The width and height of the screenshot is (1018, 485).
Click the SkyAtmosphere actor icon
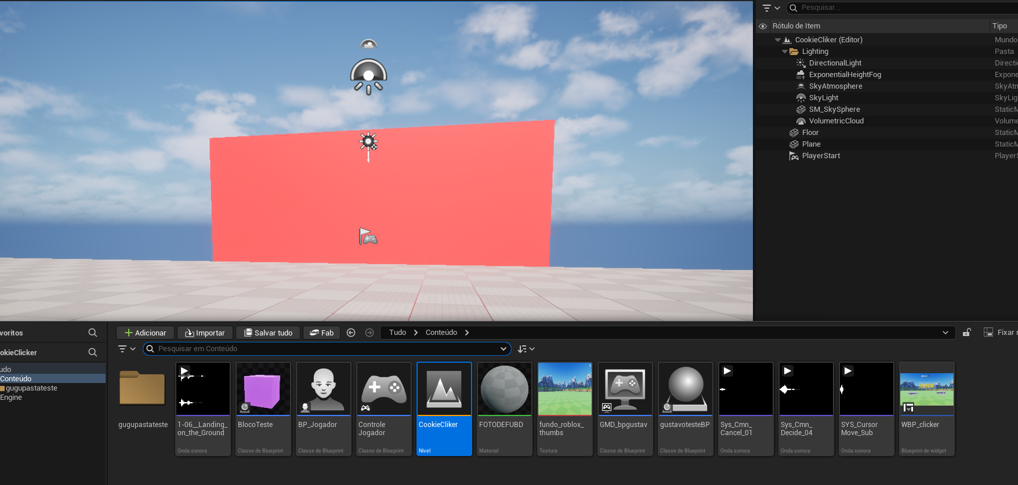(801, 86)
